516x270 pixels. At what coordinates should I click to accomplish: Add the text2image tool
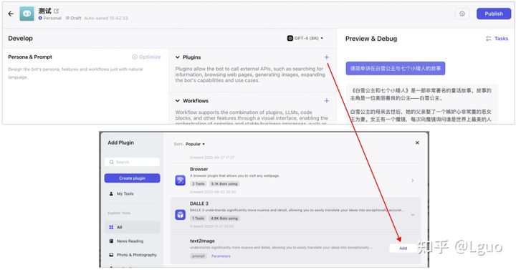[403, 249]
